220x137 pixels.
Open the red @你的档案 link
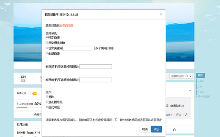coord(66,26)
